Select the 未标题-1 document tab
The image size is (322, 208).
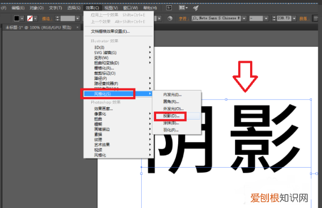click(39, 27)
